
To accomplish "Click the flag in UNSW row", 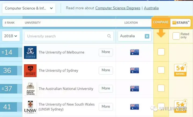I will click(x=135, y=107).
